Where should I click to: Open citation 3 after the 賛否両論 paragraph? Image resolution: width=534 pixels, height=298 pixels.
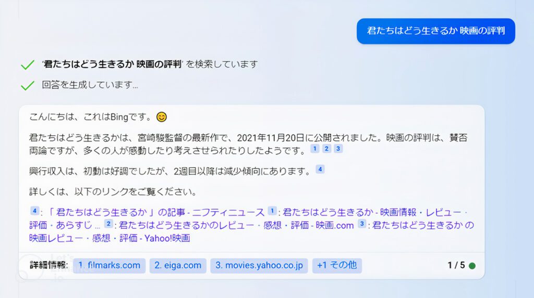[x=338, y=149]
